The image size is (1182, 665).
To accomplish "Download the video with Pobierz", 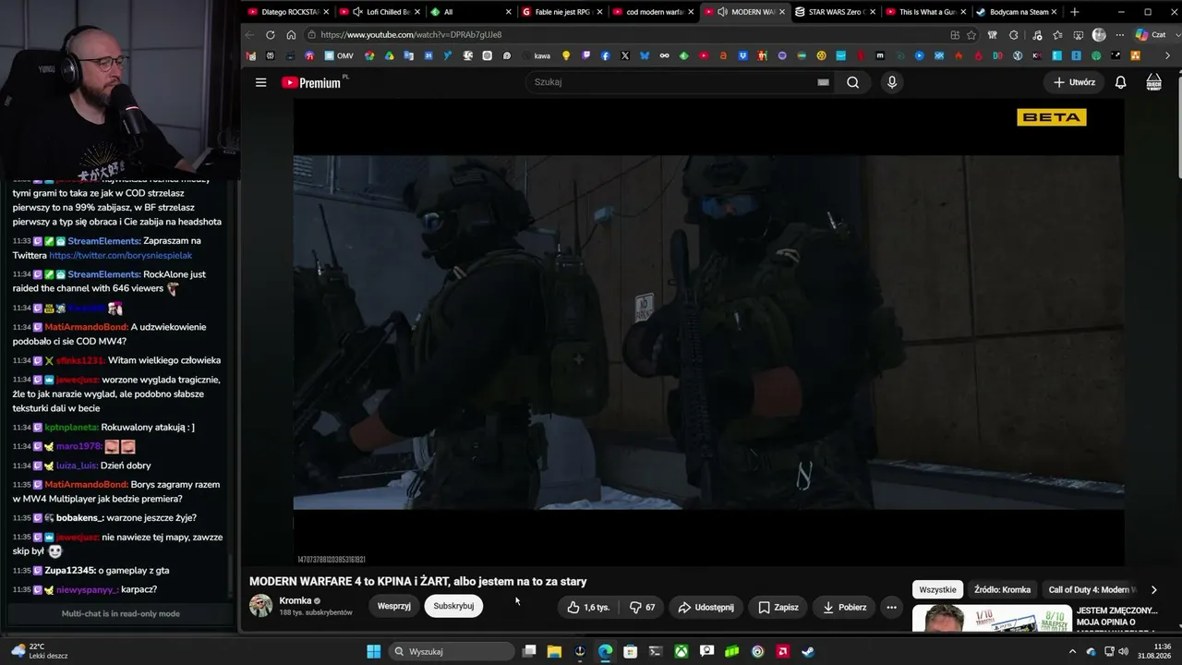I will point(845,607).
